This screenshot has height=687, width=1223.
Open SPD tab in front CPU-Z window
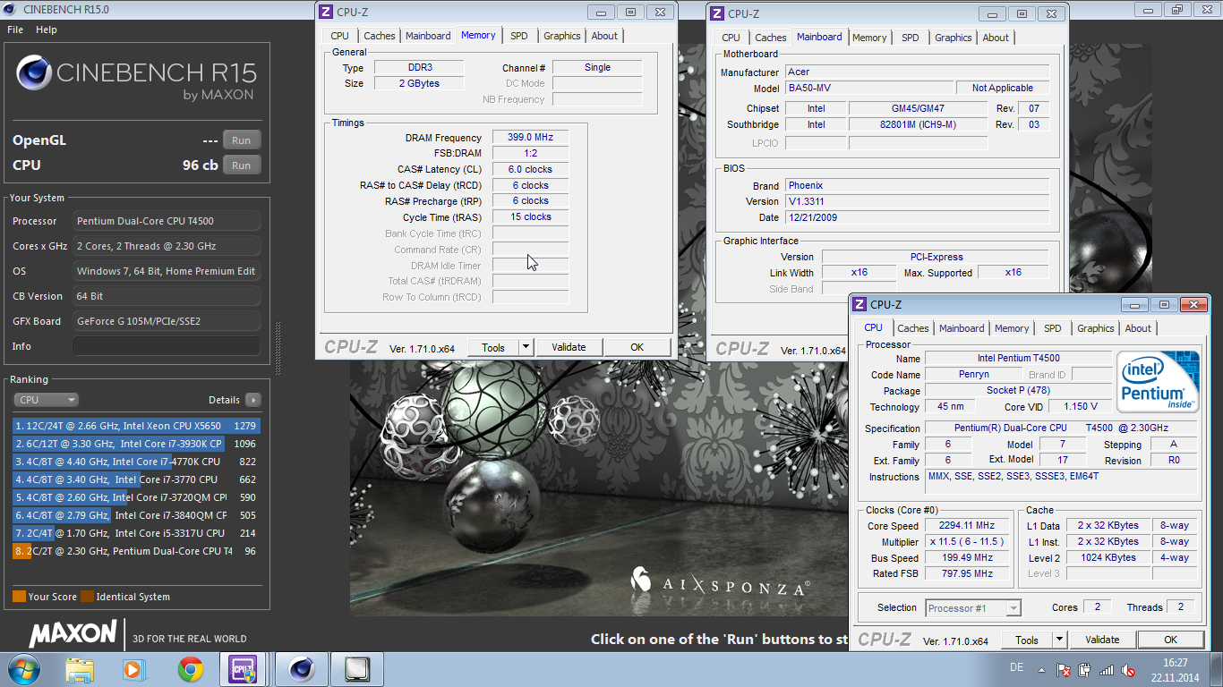coord(1053,328)
